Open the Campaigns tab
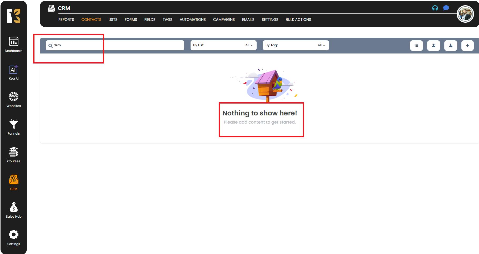 (224, 19)
